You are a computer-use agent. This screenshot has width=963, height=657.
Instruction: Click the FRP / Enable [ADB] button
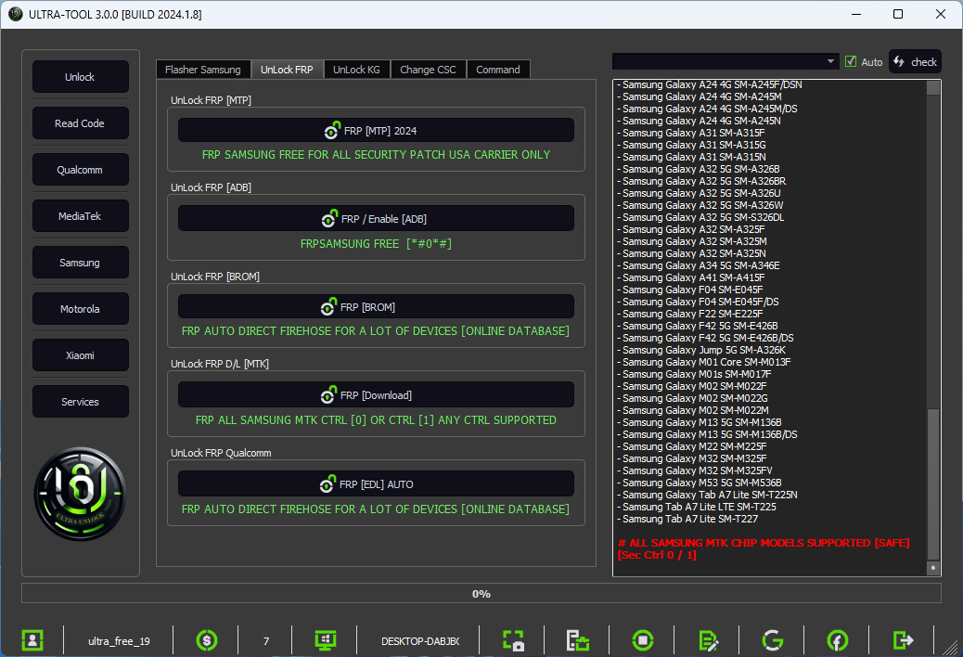click(x=376, y=219)
